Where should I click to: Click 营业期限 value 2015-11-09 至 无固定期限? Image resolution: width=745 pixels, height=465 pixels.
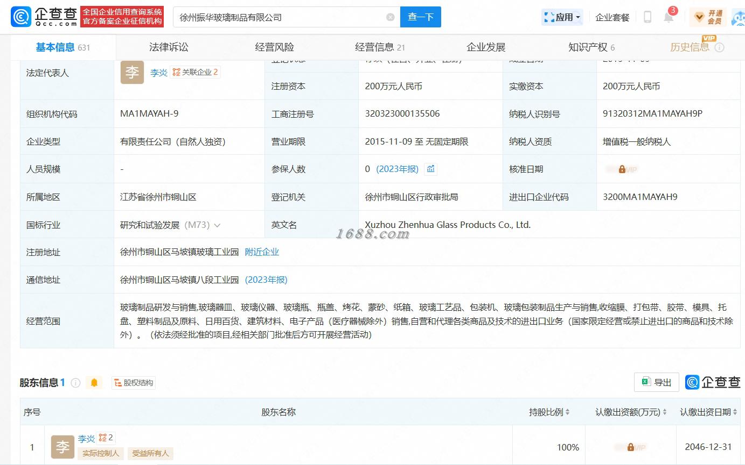pyautogui.click(x=416, y=141)
